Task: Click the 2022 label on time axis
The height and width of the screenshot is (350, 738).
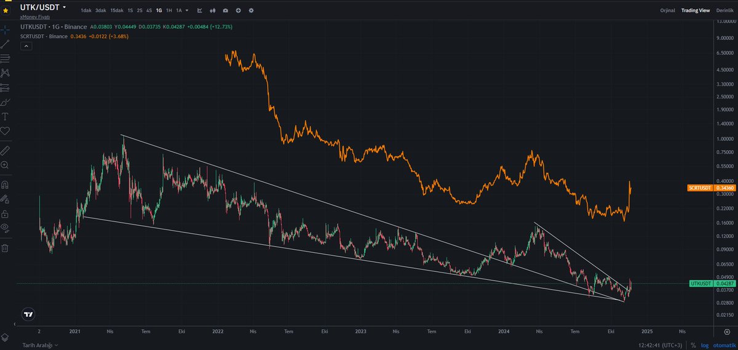Action: pos(217,330)
